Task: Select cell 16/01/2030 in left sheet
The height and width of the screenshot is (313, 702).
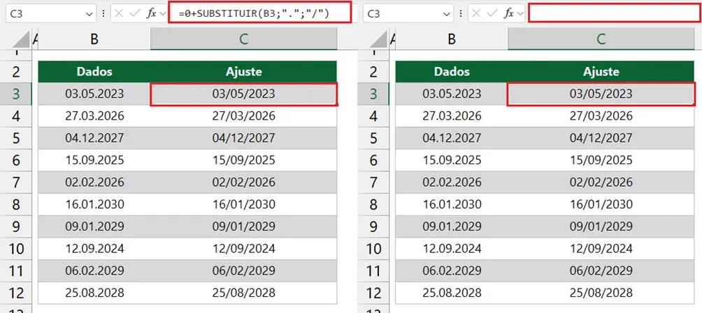Action: [243, 204]
